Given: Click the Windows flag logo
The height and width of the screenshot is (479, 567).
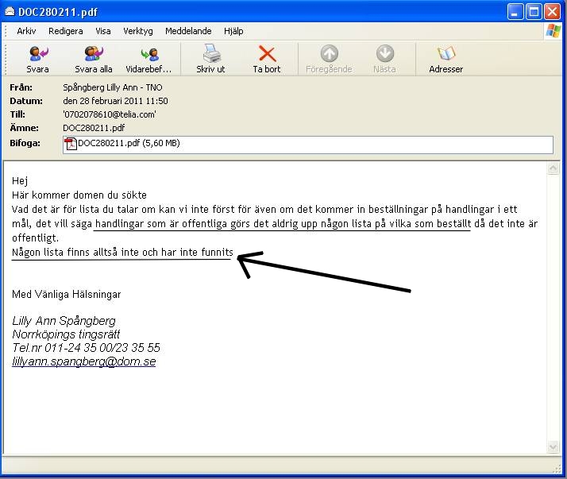Looking at the screenshot, I should coord(553,31).
